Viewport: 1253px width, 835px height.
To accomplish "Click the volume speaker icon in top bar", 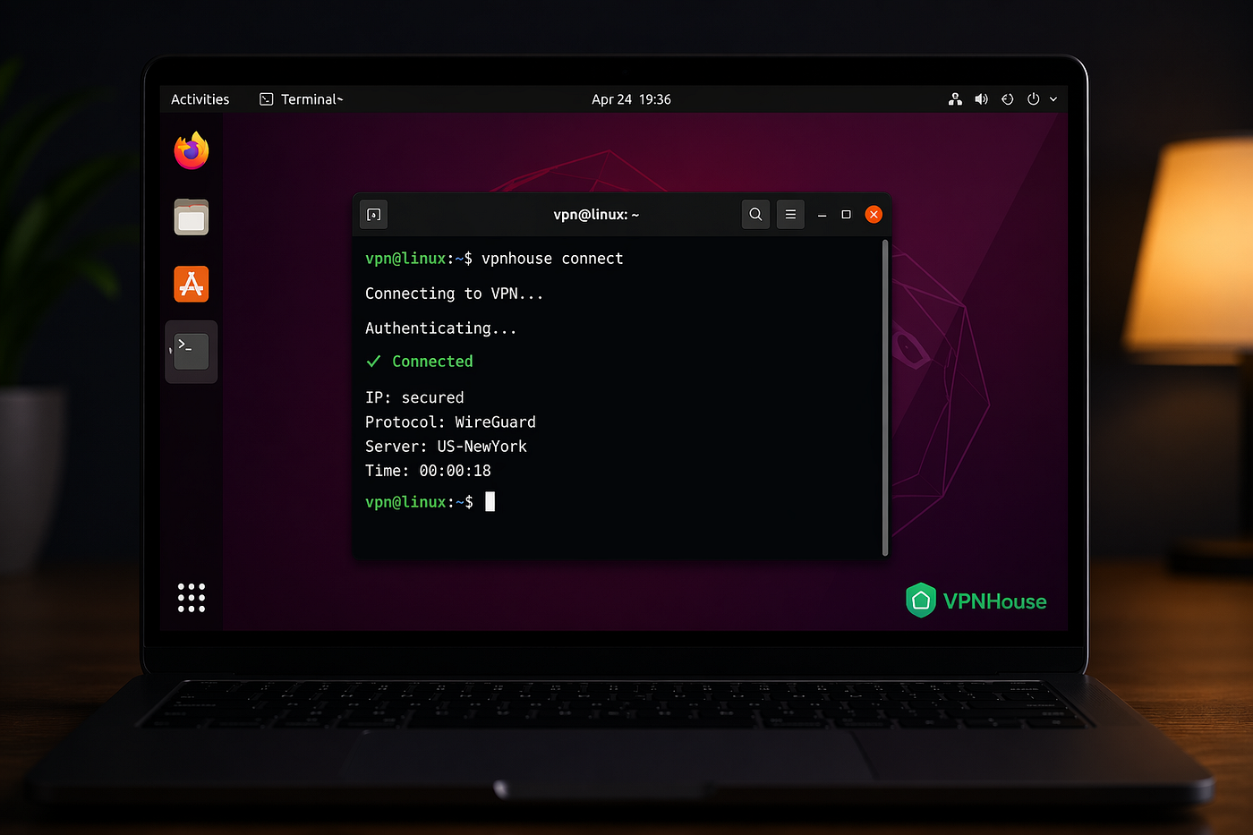I will point(981,99).
